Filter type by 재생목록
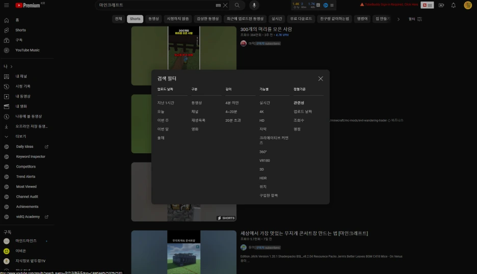Screen dimensions: 477x274 tap(198, 120)
